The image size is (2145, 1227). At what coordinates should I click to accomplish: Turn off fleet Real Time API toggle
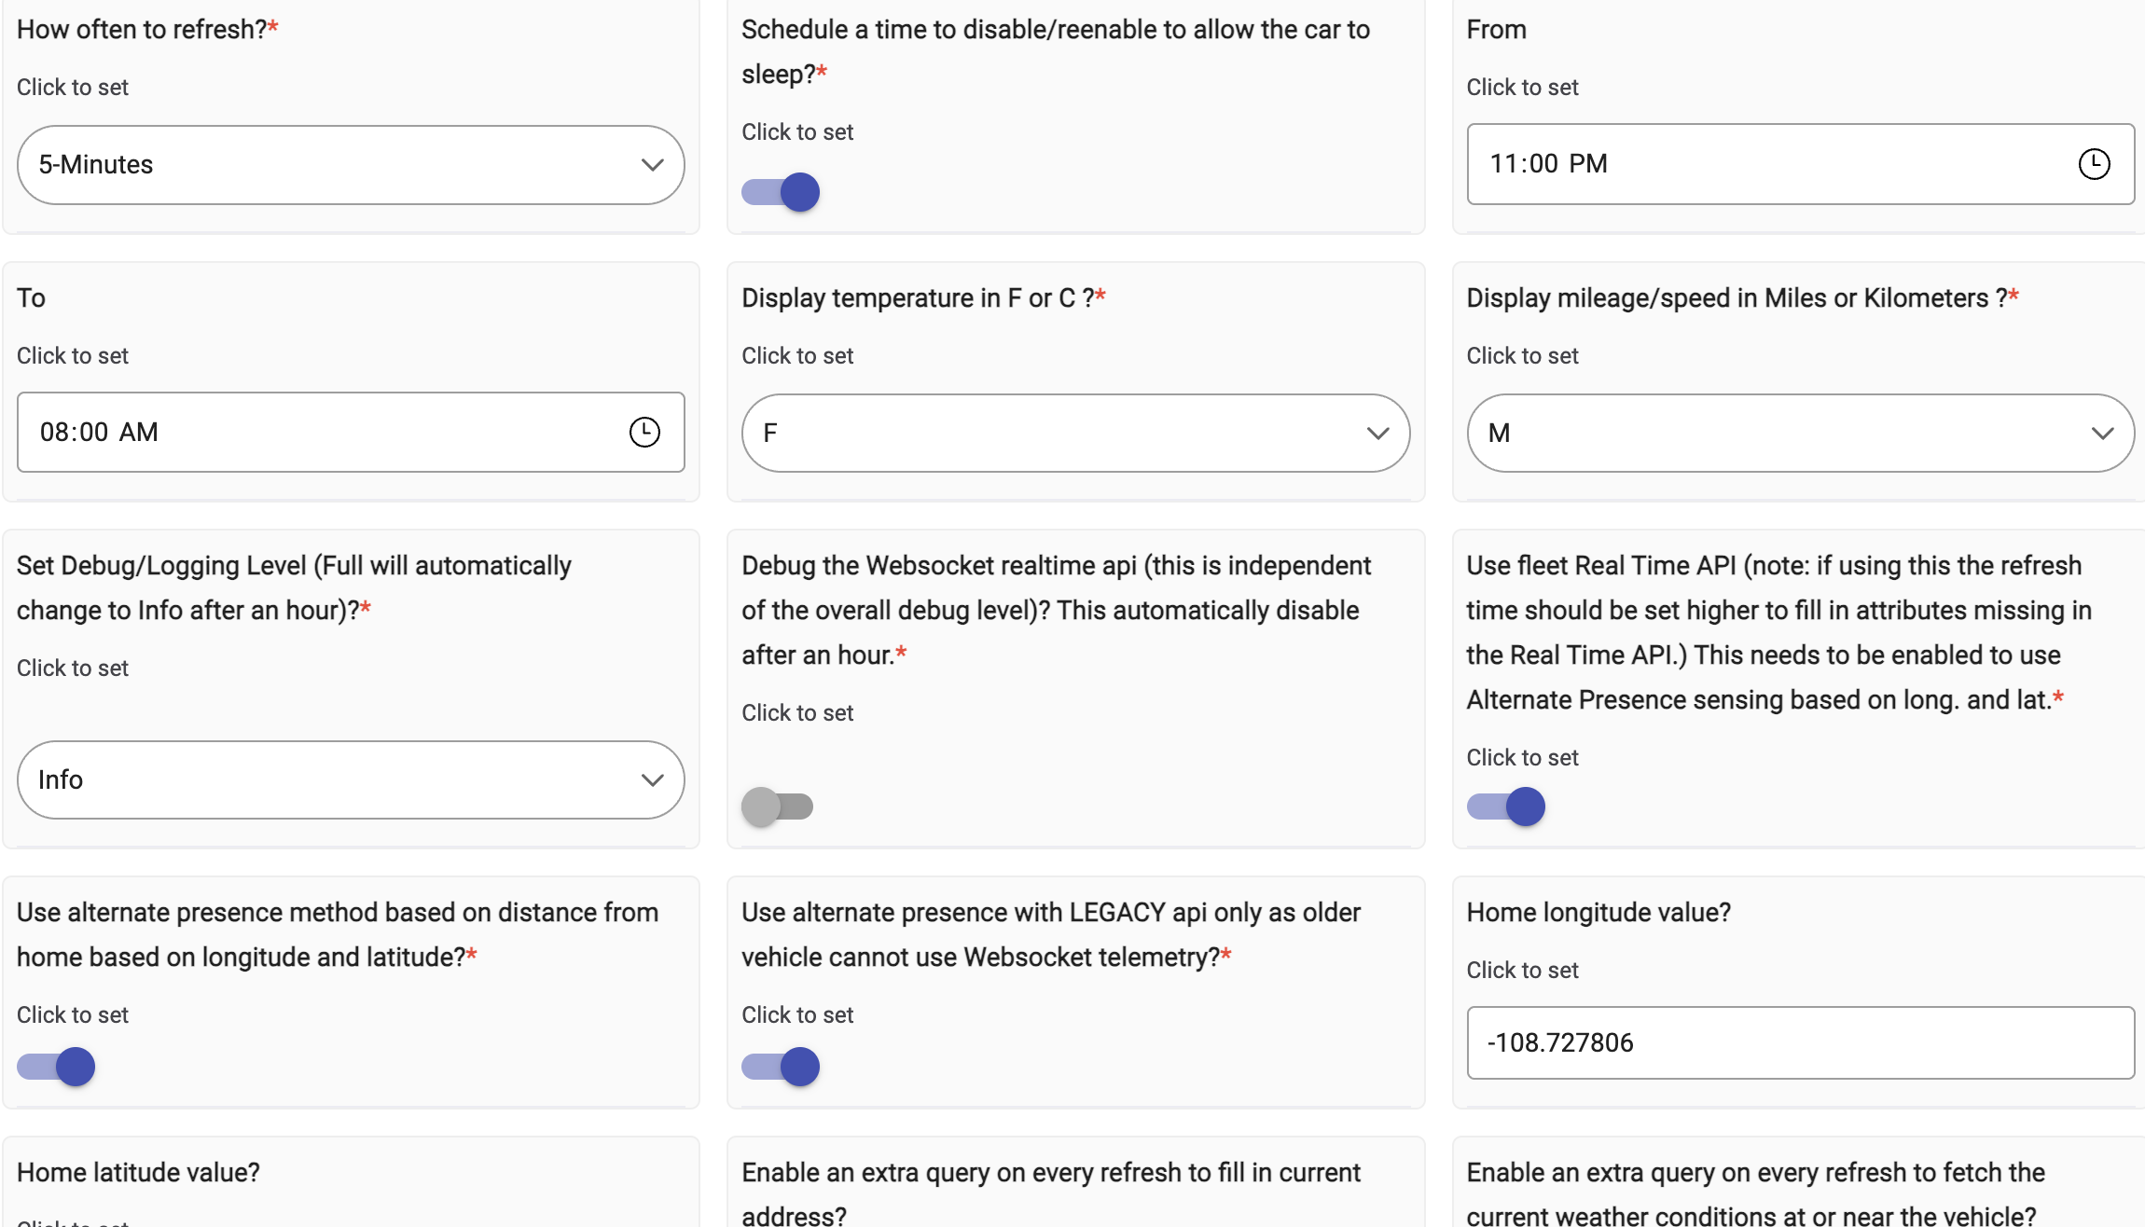(1505, 807)
